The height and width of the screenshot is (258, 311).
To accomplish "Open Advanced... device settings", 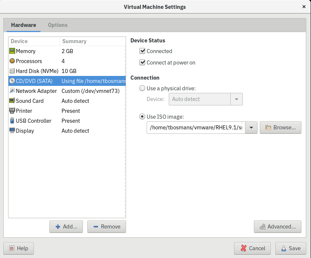I will pyautogui.click(x=277, y=227).
